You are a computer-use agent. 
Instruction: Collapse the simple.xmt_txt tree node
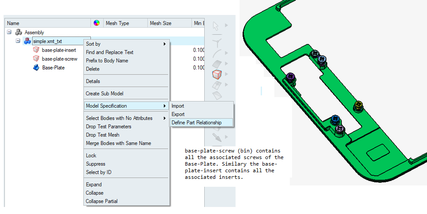tap(18, 41)
